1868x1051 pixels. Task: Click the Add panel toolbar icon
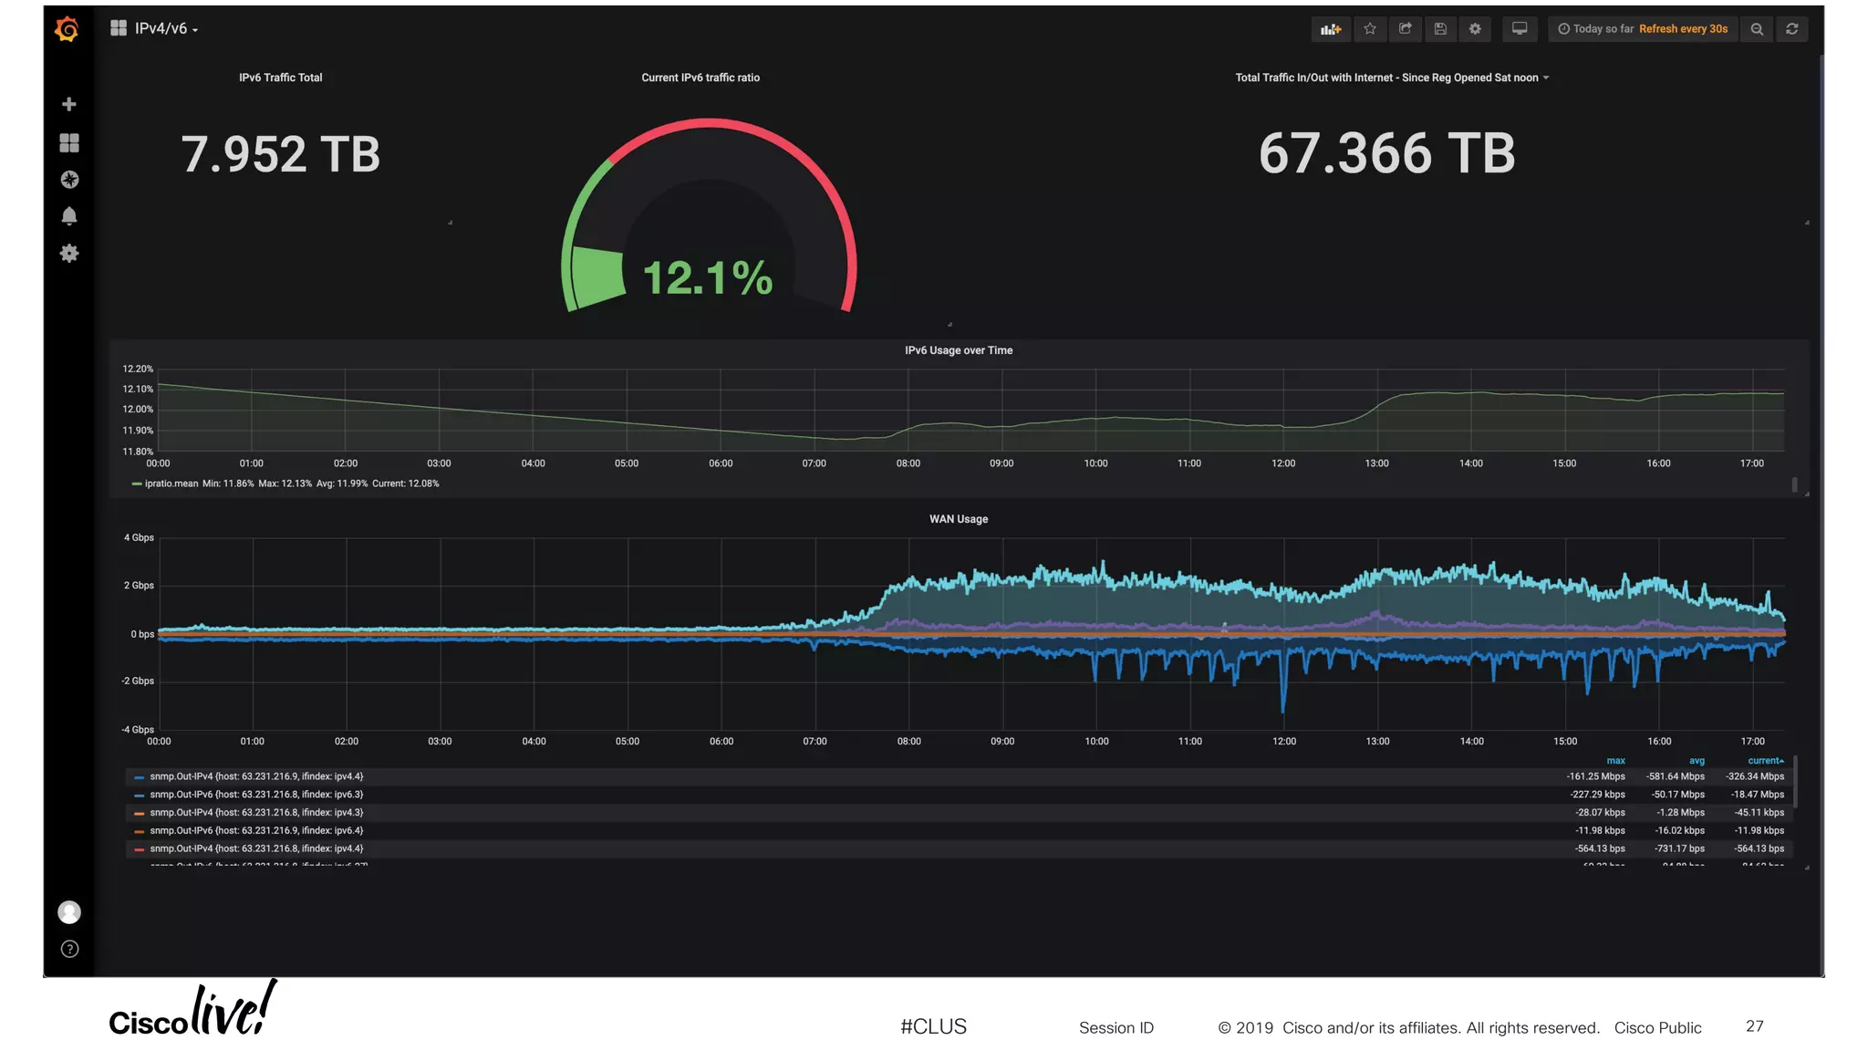(x=1331, y=29)
